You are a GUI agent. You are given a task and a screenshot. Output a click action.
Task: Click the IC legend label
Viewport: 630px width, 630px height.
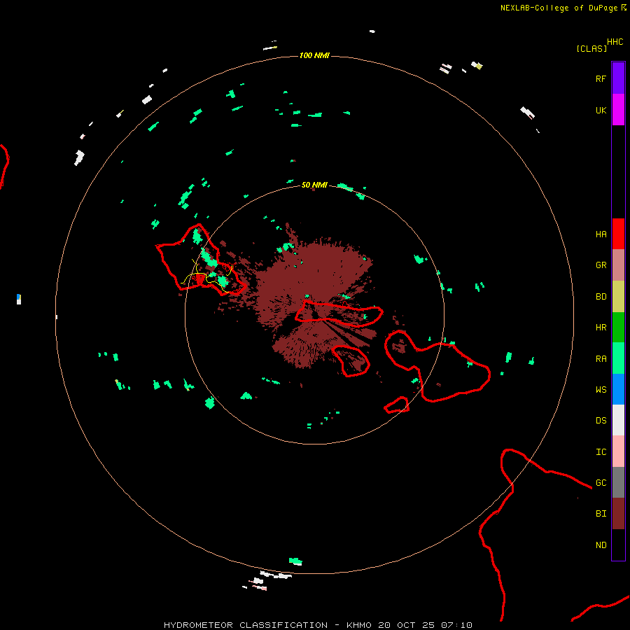coord(601,452)
